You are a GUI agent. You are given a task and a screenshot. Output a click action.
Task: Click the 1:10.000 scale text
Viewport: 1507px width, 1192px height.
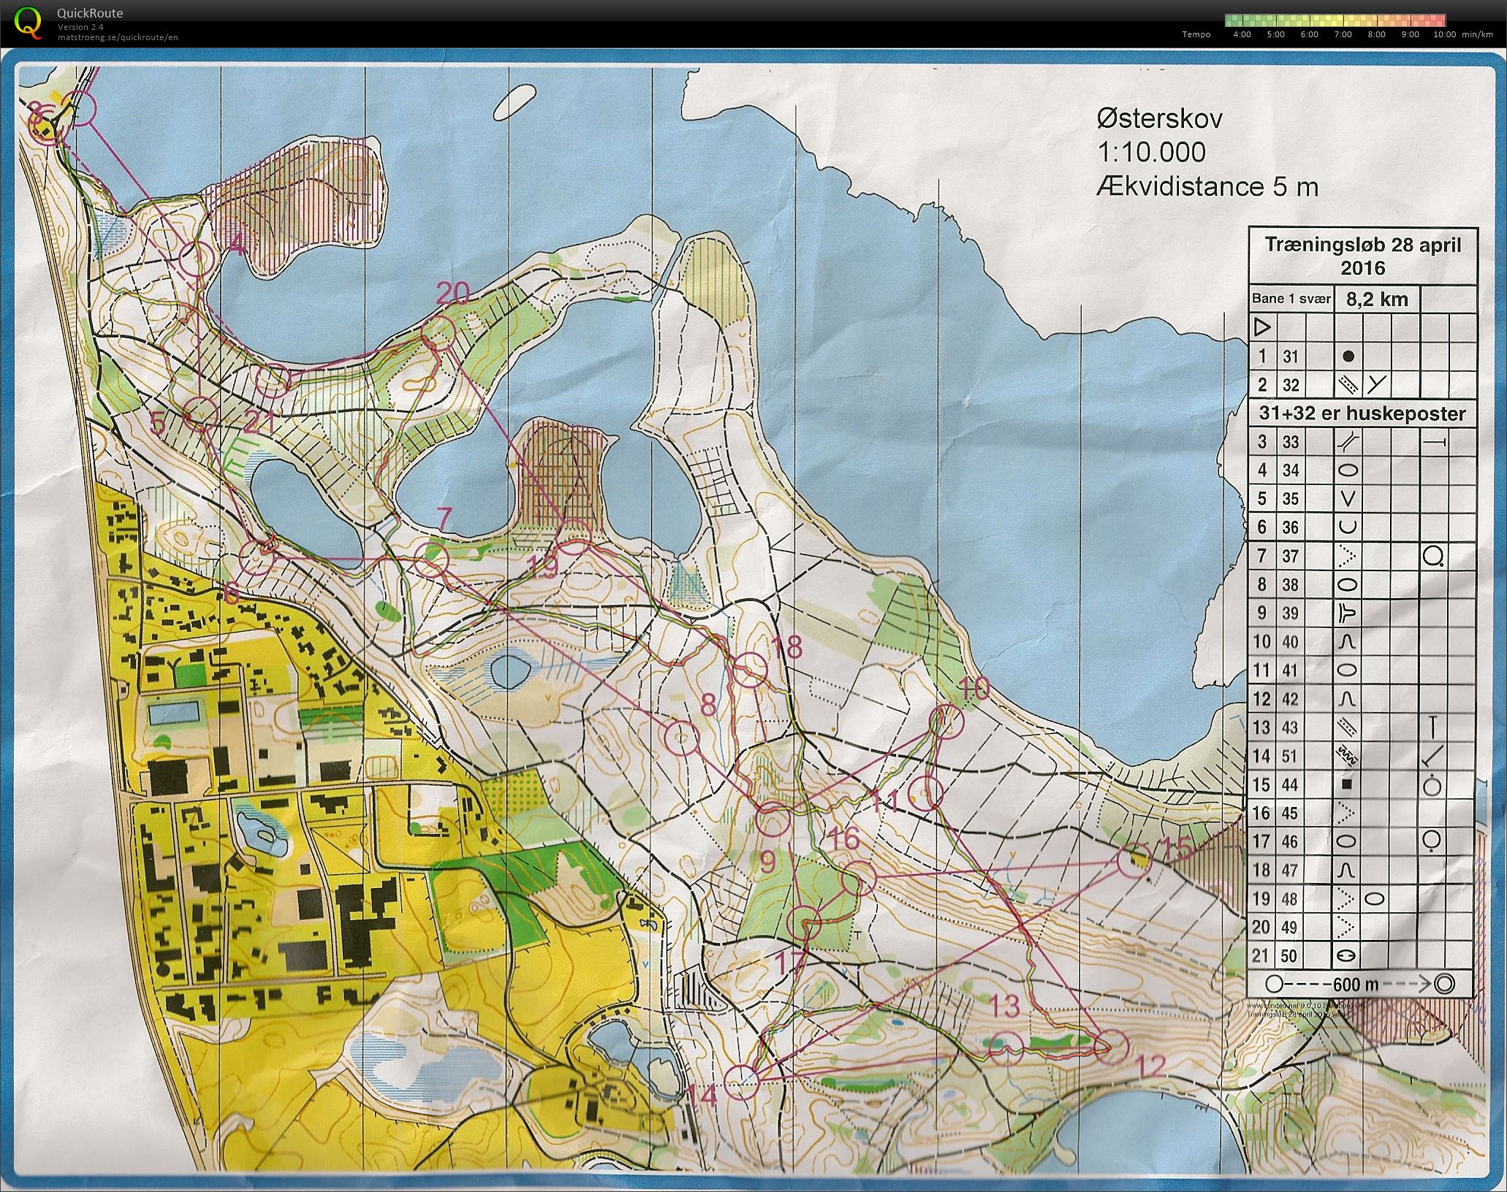point(1151,152)
